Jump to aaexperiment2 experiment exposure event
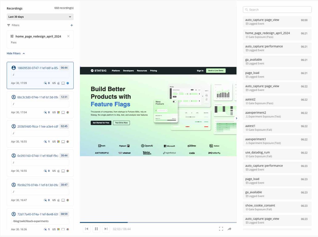Screen dimensions: 318x237 [x=277, y=114]
